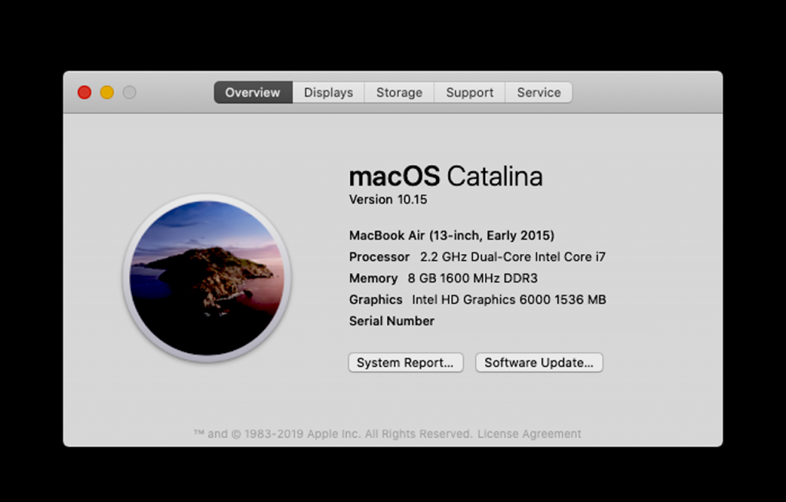Go to the Service tab

tap(539, 92)
